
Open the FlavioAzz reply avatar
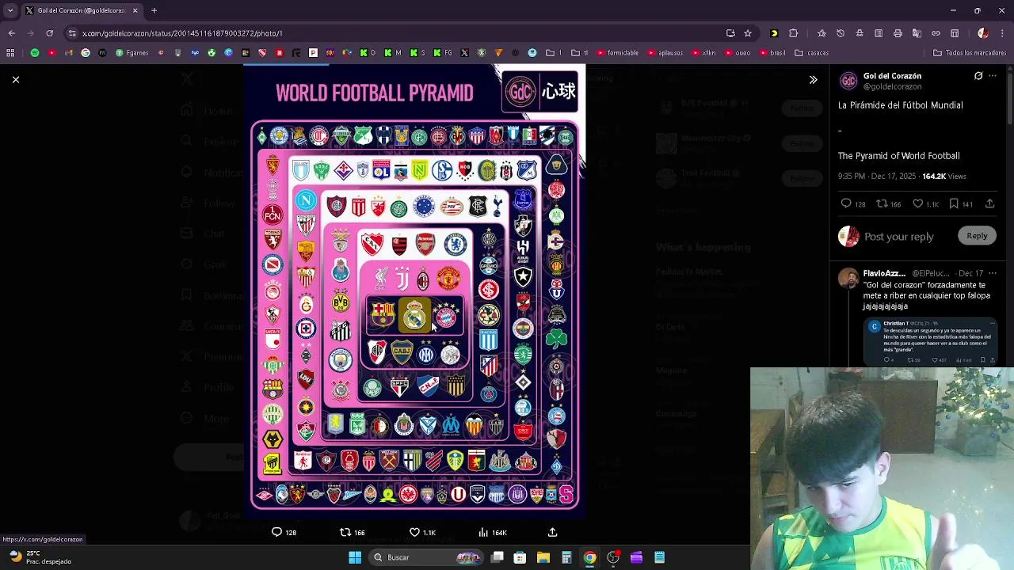pyautogui.click(x=848, y=279)
